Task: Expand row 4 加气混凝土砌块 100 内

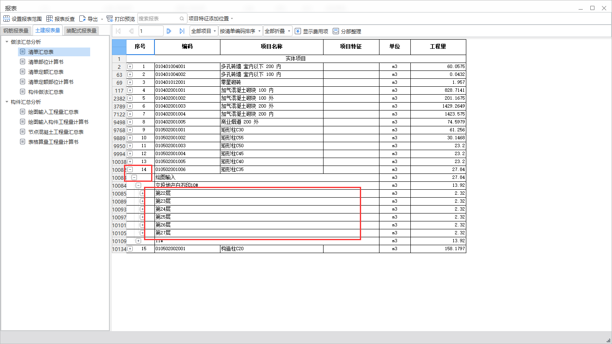Action: tap(130, 90)
